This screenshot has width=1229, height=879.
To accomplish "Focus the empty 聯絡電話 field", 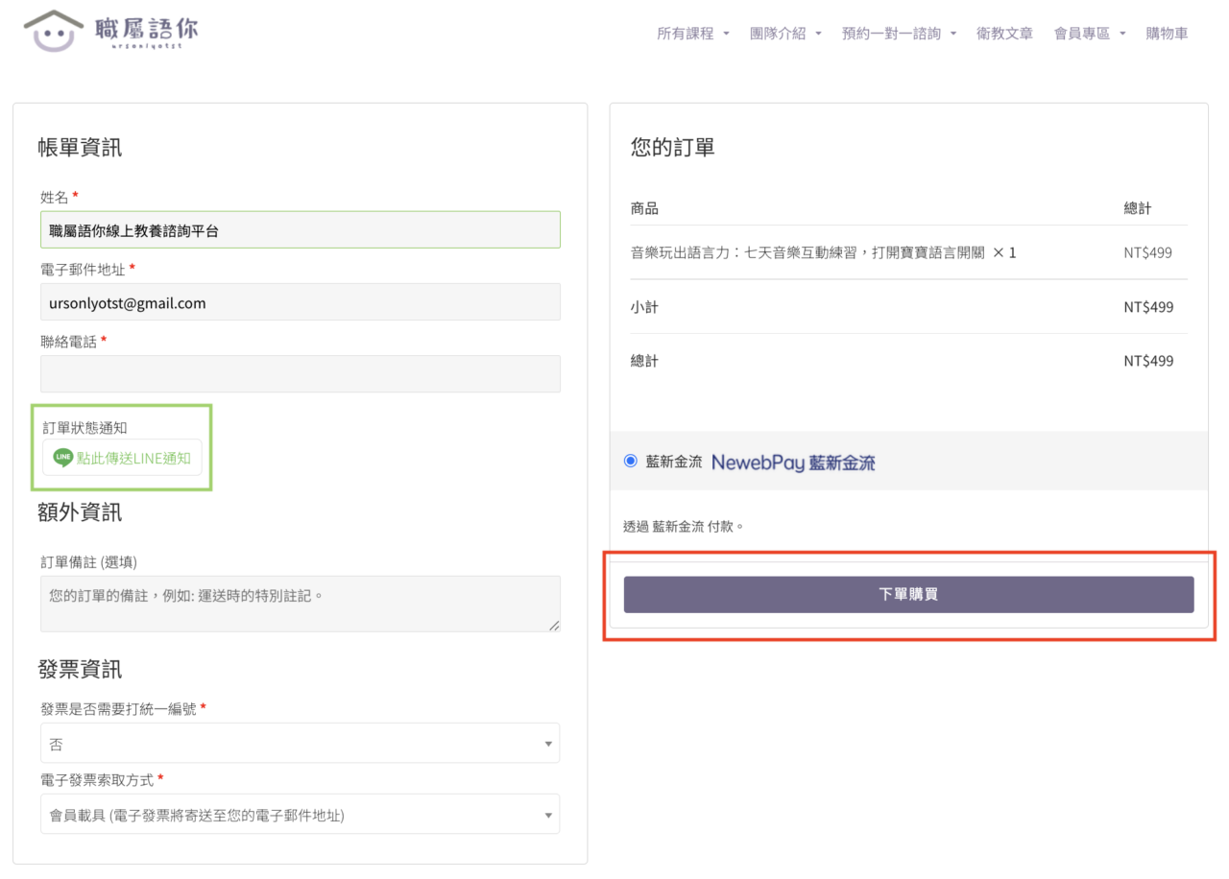I will [x=300, y=374].
